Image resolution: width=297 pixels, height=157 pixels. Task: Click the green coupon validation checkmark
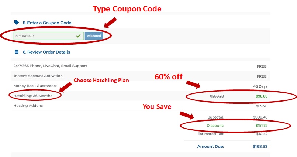(78, 36)
